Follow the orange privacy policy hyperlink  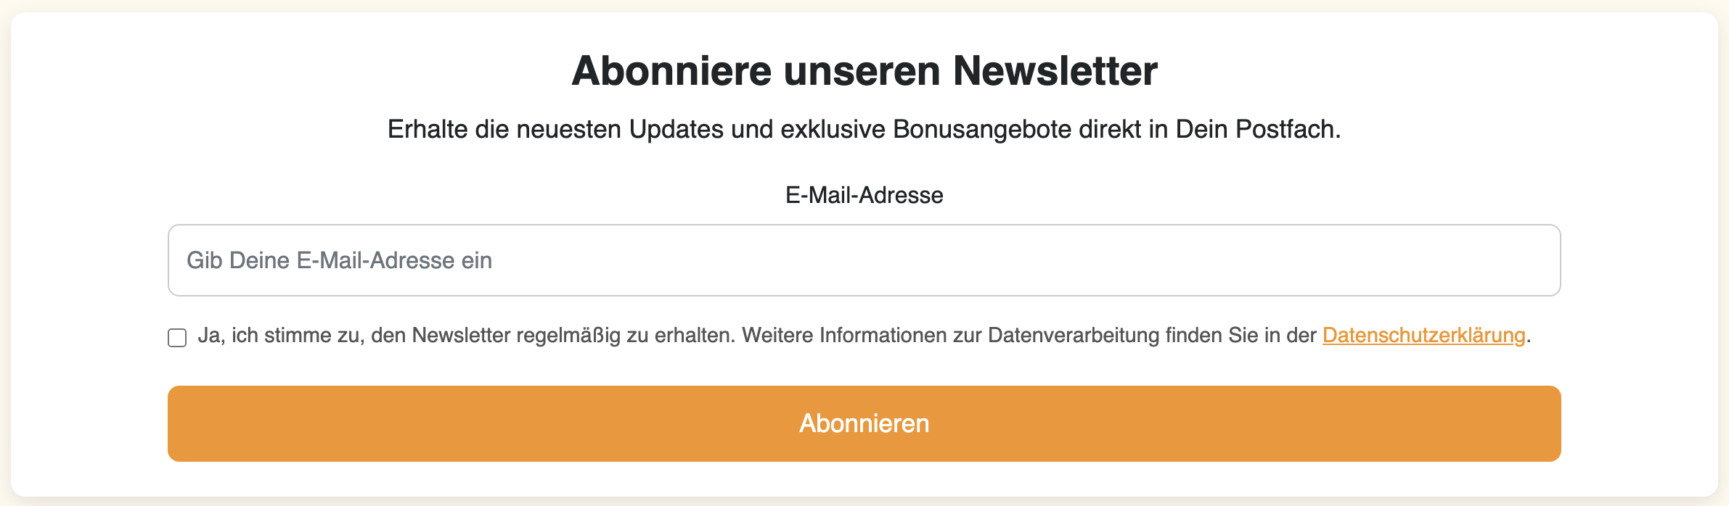click(1423, 335)
